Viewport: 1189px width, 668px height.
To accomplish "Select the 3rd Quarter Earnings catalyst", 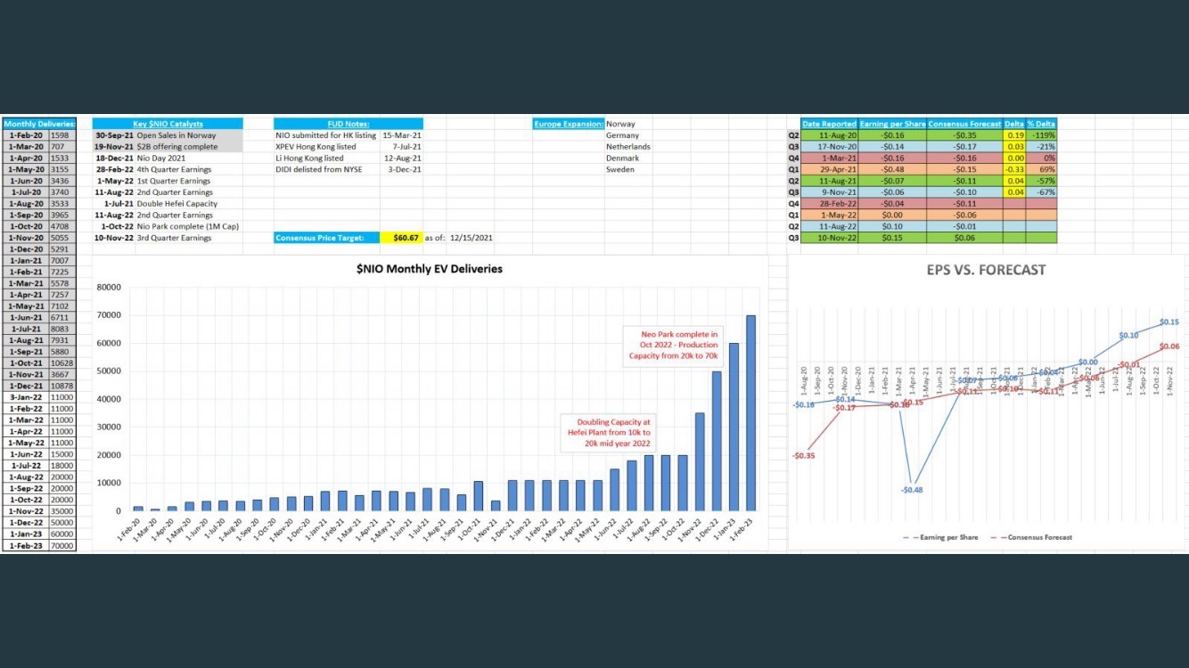I will click(174, 238).
